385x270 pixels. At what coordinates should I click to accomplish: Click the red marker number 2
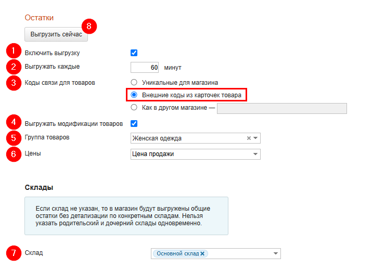coord(13,67)
